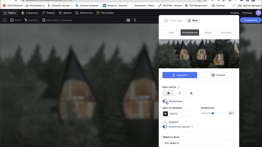Enable the Градиент toggle
Screen dimensions: 262x147
[165, 122]
